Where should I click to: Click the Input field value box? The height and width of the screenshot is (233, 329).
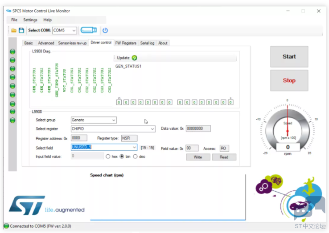(x=87, y=156)
